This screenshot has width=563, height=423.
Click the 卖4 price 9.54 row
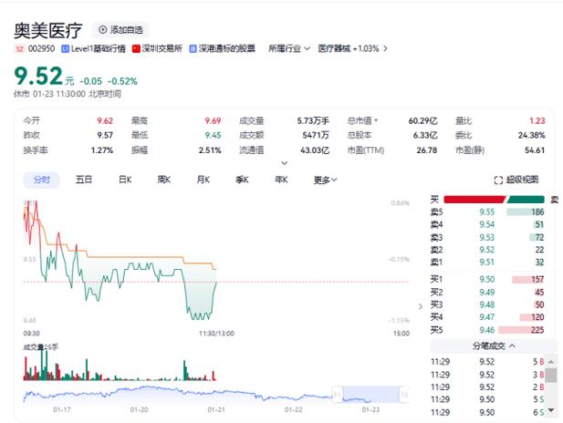pos(487,224)
